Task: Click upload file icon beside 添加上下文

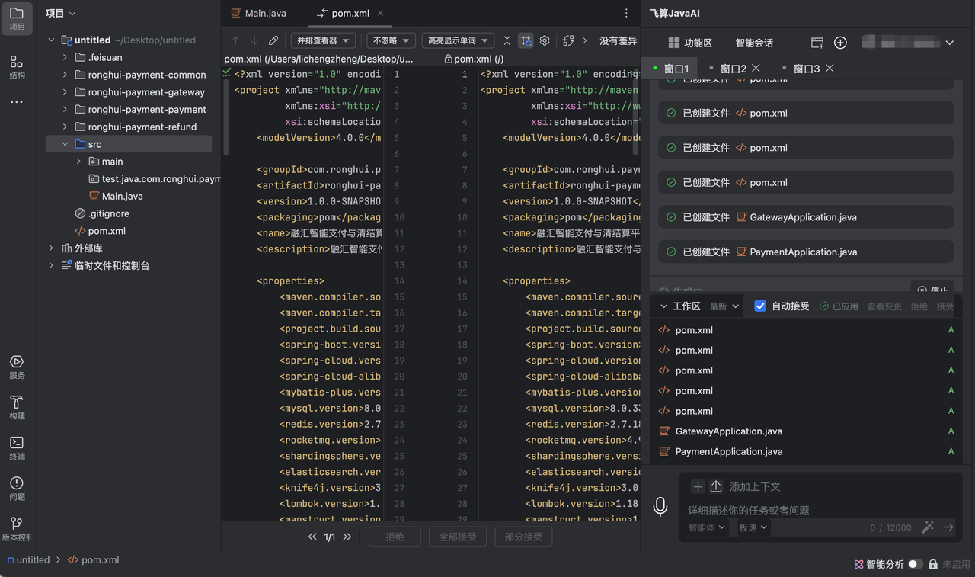Action: click(716, 486)
